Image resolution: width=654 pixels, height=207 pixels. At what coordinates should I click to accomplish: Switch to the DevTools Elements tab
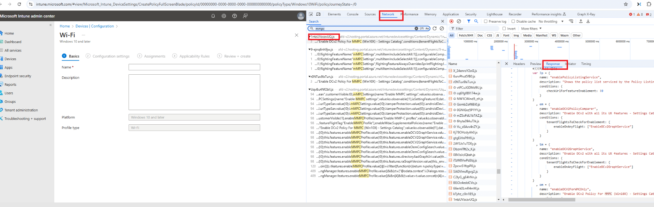click(x=334, y=14)
